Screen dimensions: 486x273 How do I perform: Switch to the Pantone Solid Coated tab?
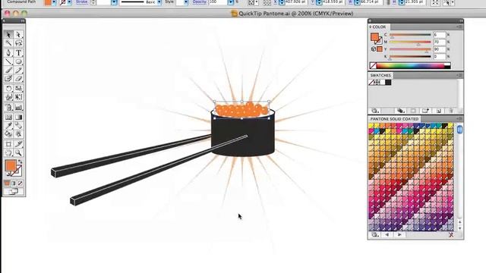click(394, 119)
